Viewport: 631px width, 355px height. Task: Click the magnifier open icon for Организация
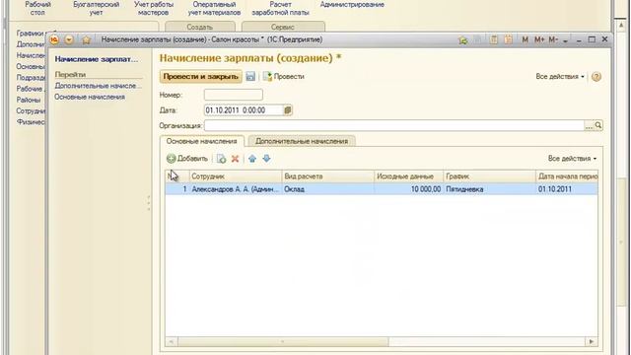coord(598,125)
